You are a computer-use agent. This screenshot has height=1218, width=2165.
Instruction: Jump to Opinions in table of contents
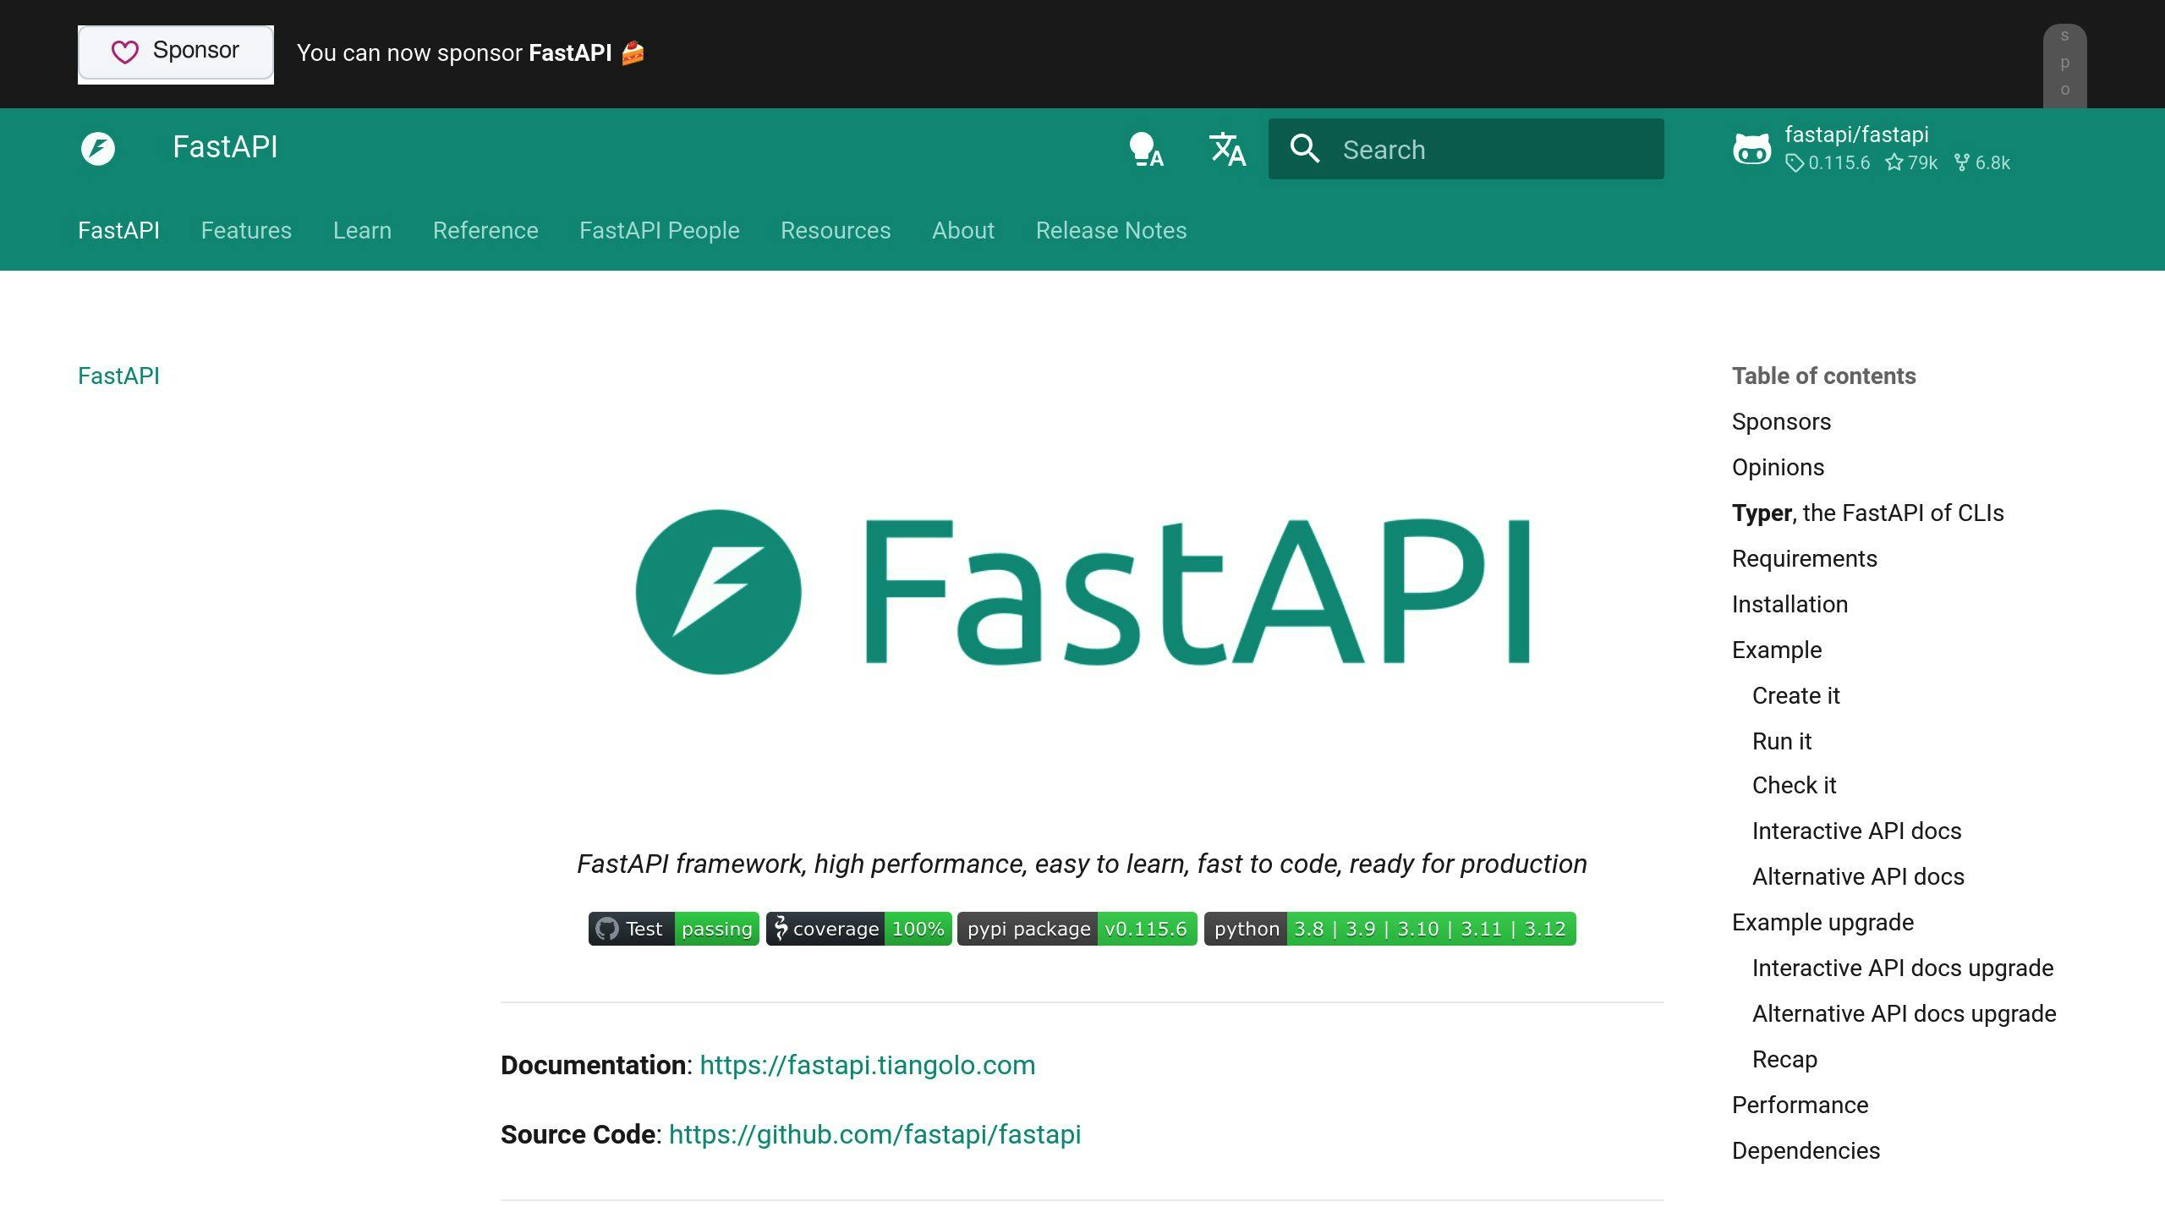pos(1778,467)
